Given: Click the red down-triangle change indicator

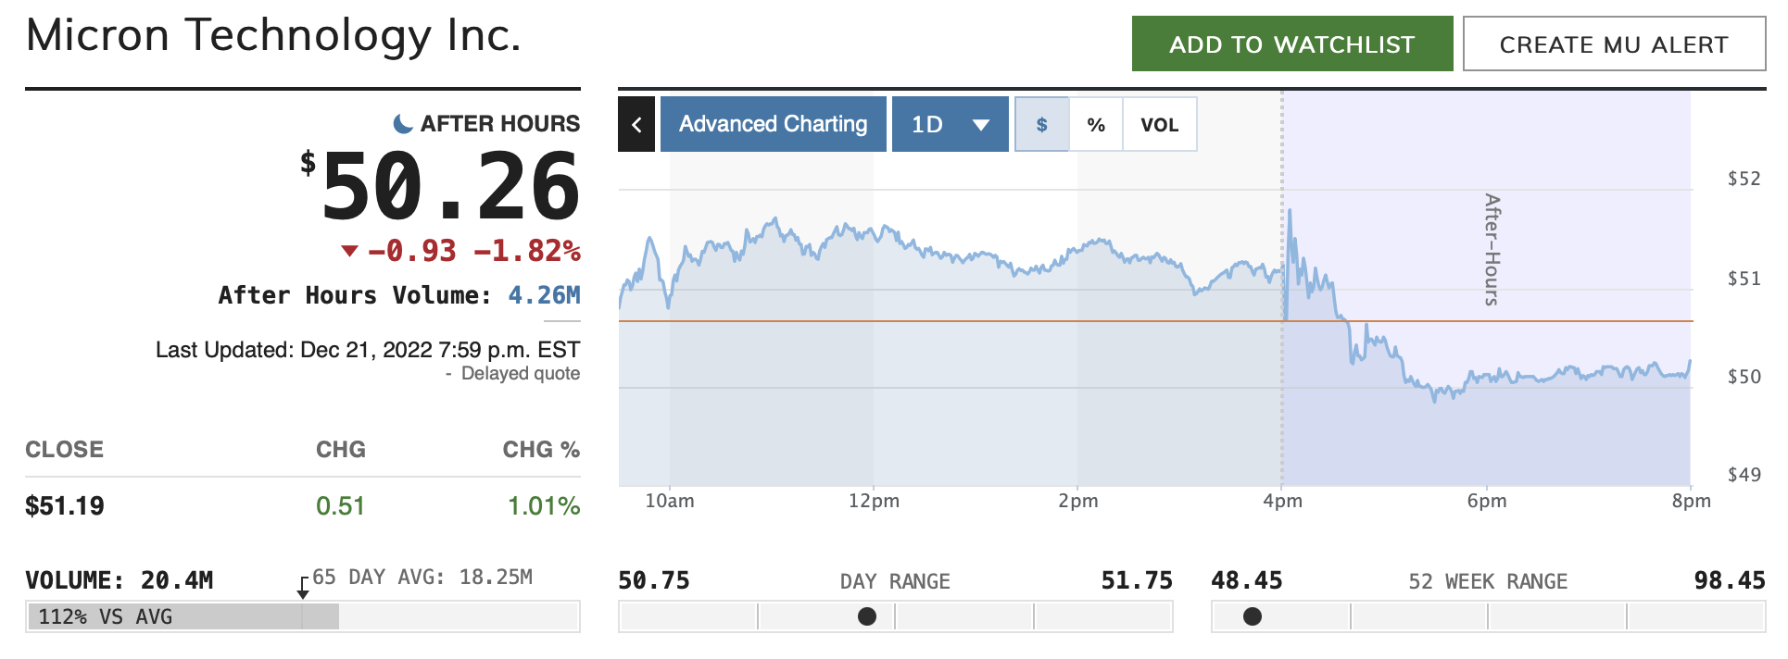Looking at the screenshot, I should click(349, 251).
